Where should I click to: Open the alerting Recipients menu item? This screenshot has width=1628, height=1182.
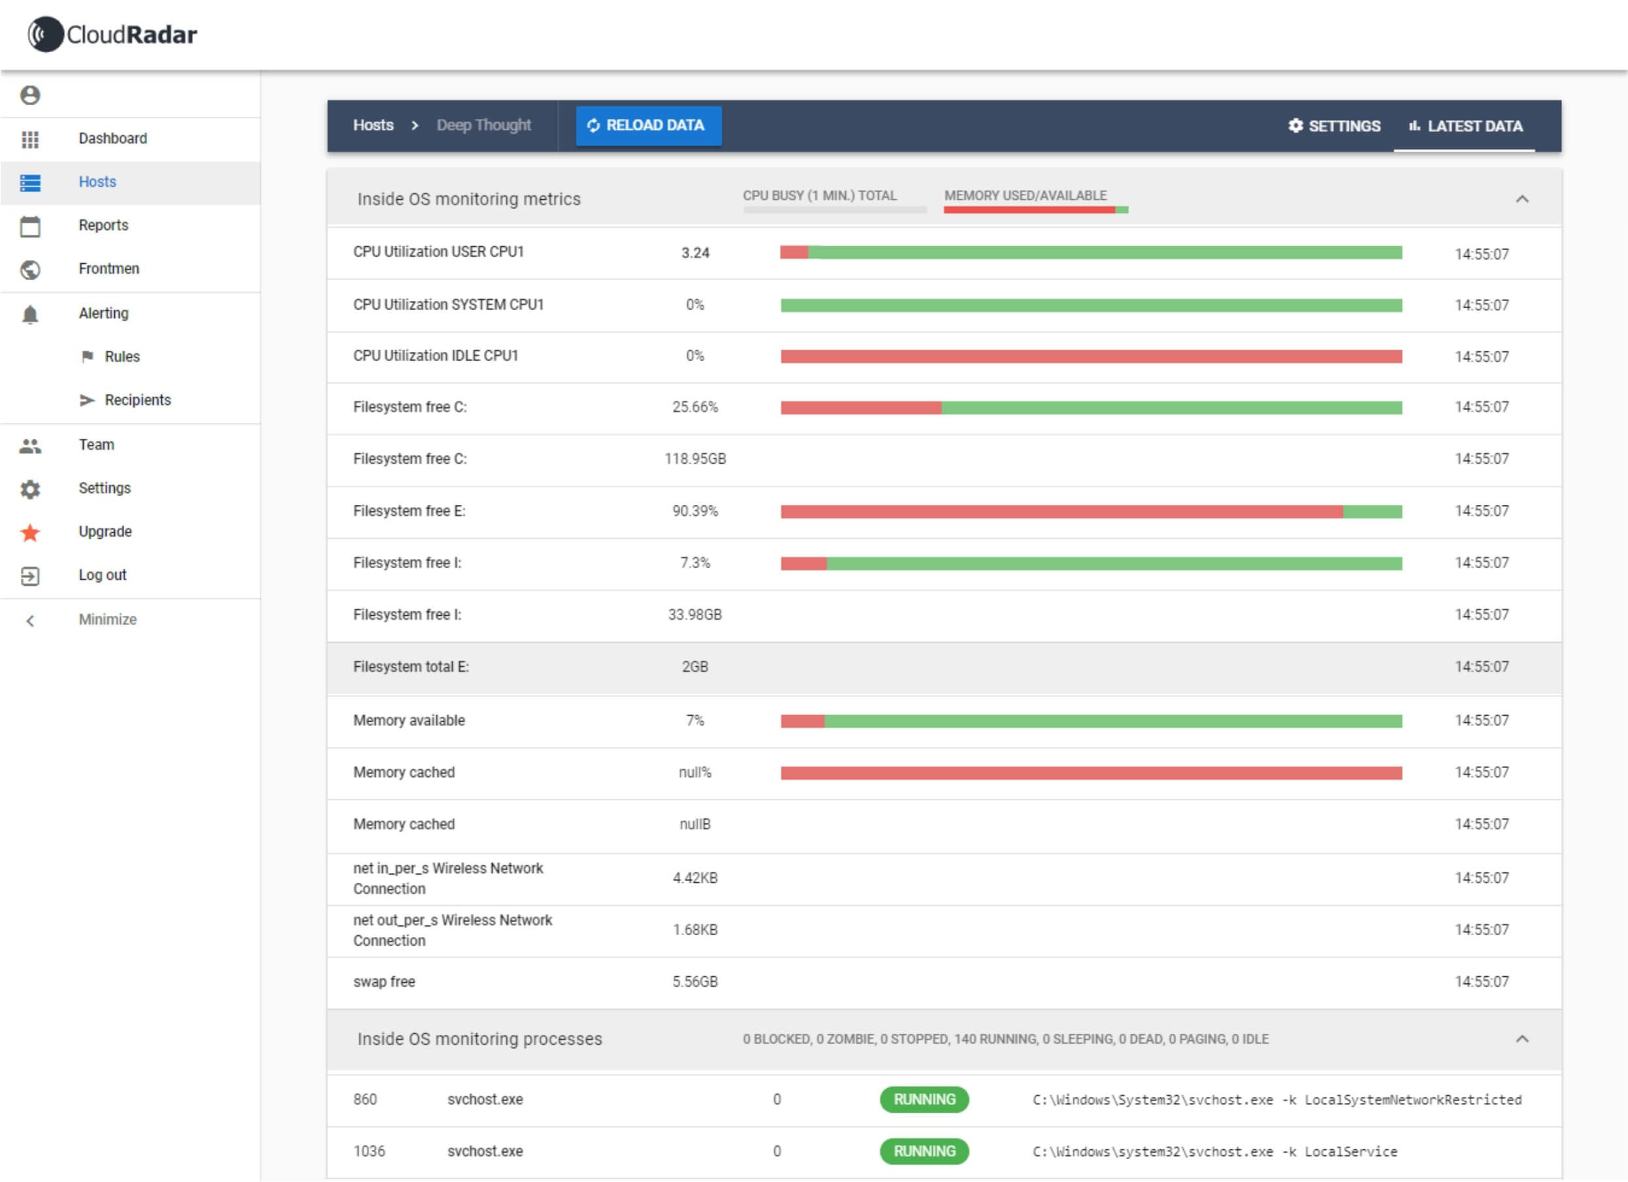(x=137, y=400)
